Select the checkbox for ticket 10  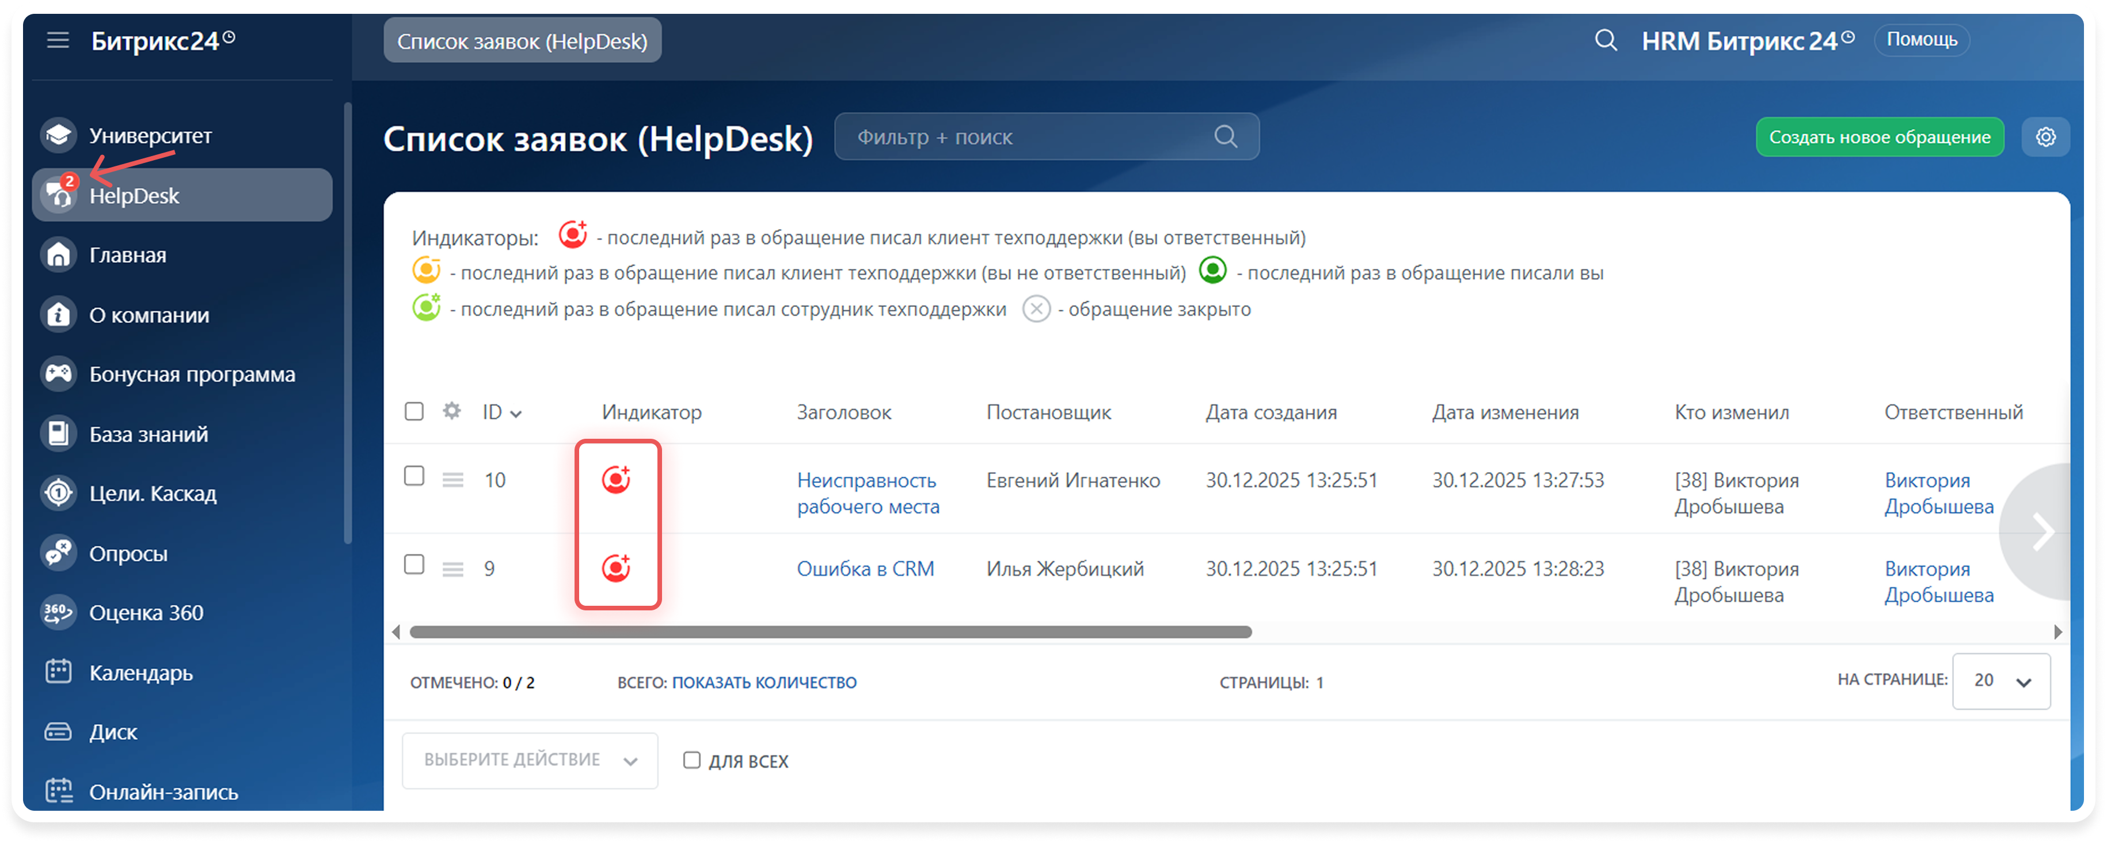click(x=414, y=476)
